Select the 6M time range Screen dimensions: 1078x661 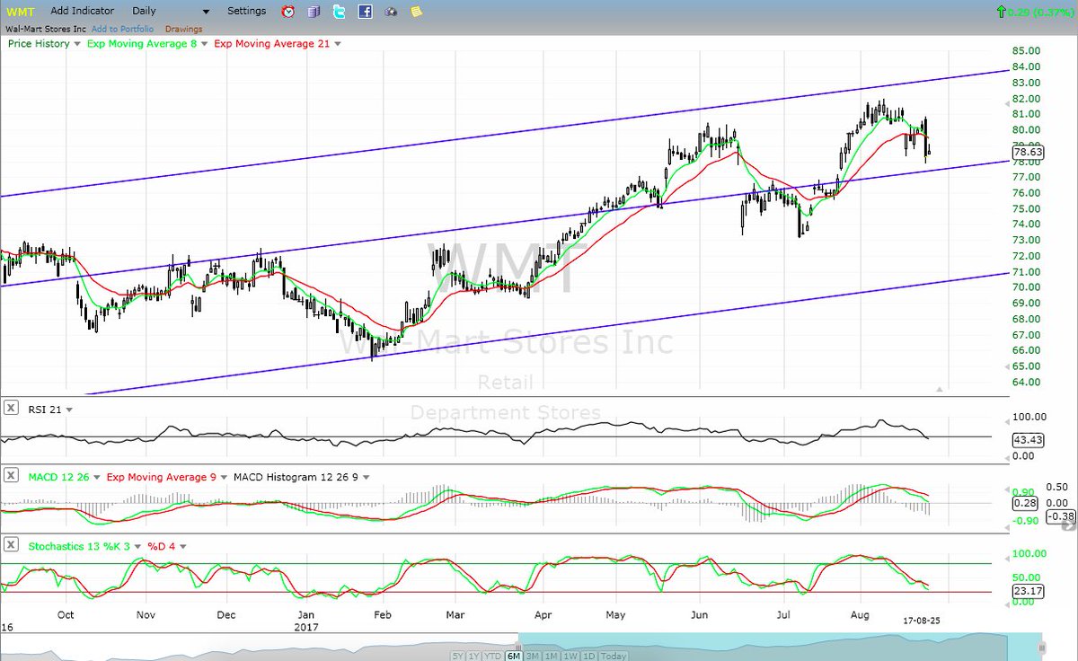(514, 655)
